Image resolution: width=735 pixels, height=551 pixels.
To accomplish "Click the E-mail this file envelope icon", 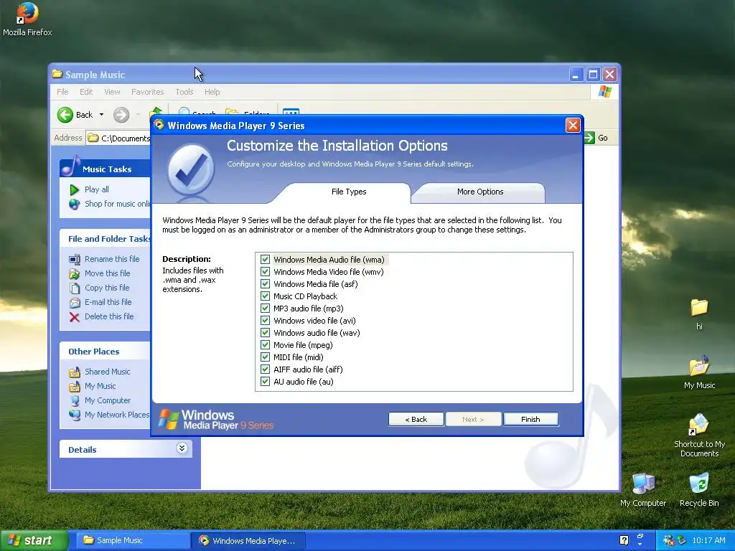I will [x=75, y=303].
